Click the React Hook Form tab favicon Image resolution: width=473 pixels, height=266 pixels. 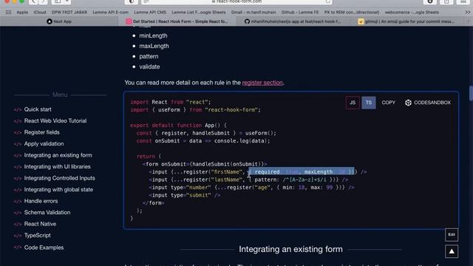point(129,21)
